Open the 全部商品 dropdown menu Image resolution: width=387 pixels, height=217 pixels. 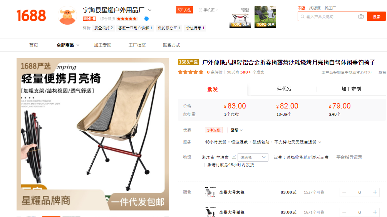(68, 45)
